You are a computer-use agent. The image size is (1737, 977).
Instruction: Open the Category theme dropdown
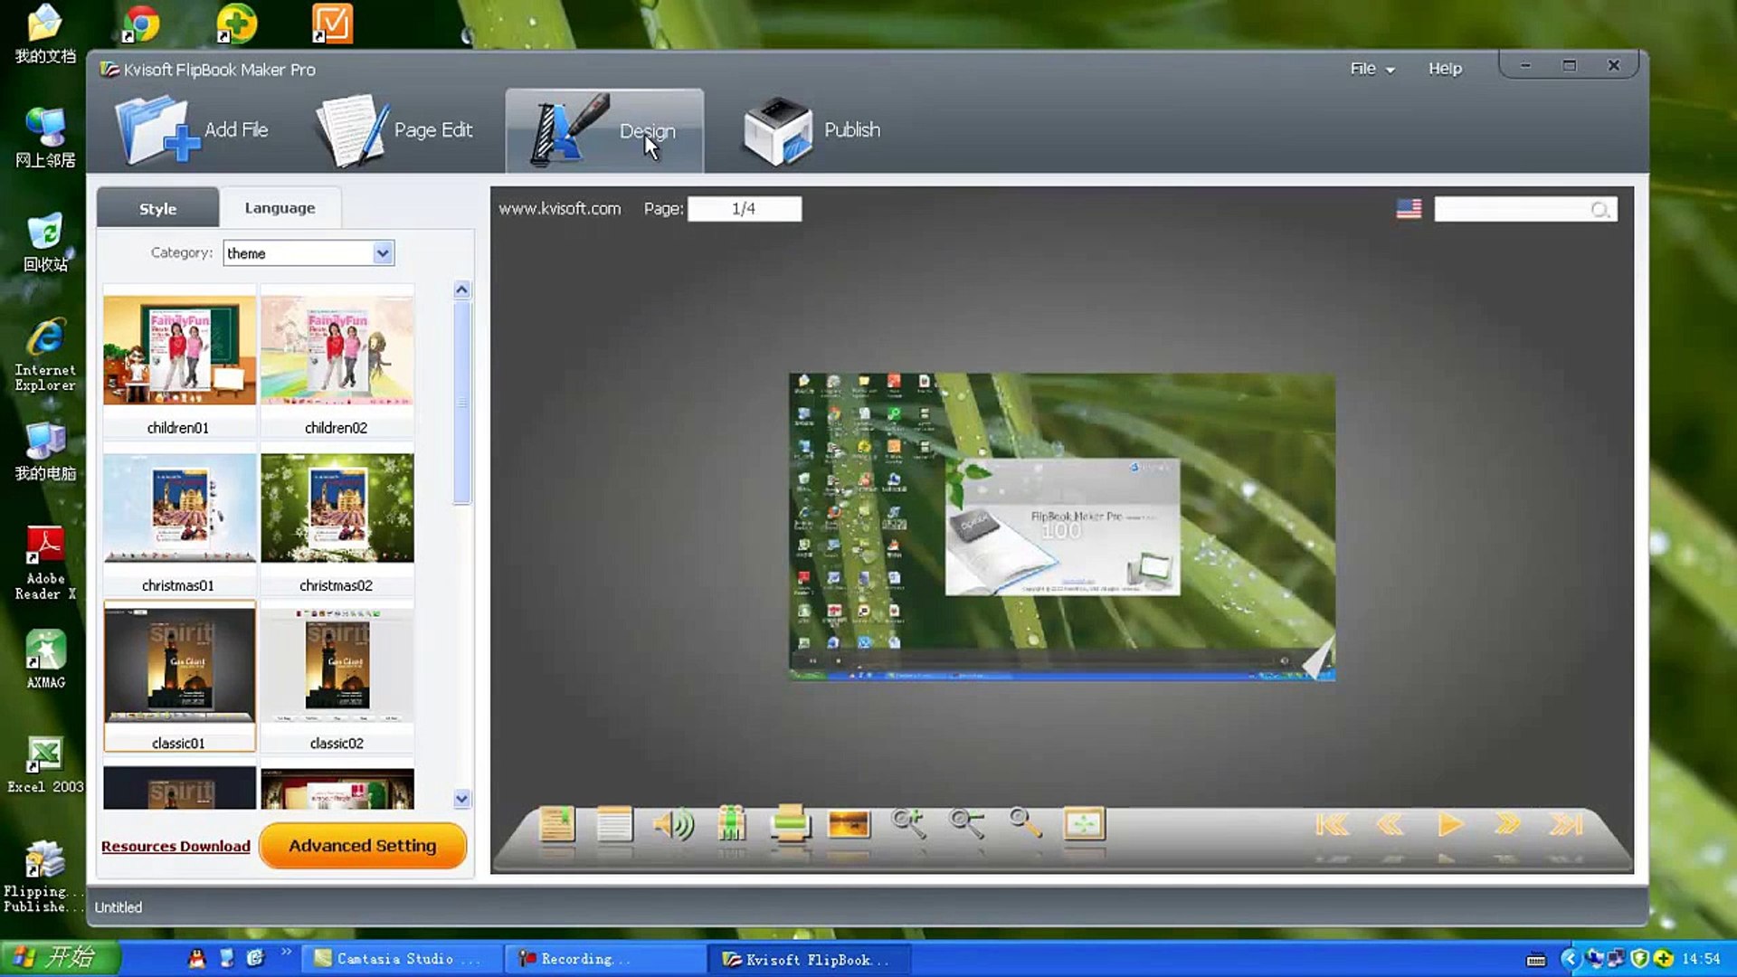coord(383,253)
